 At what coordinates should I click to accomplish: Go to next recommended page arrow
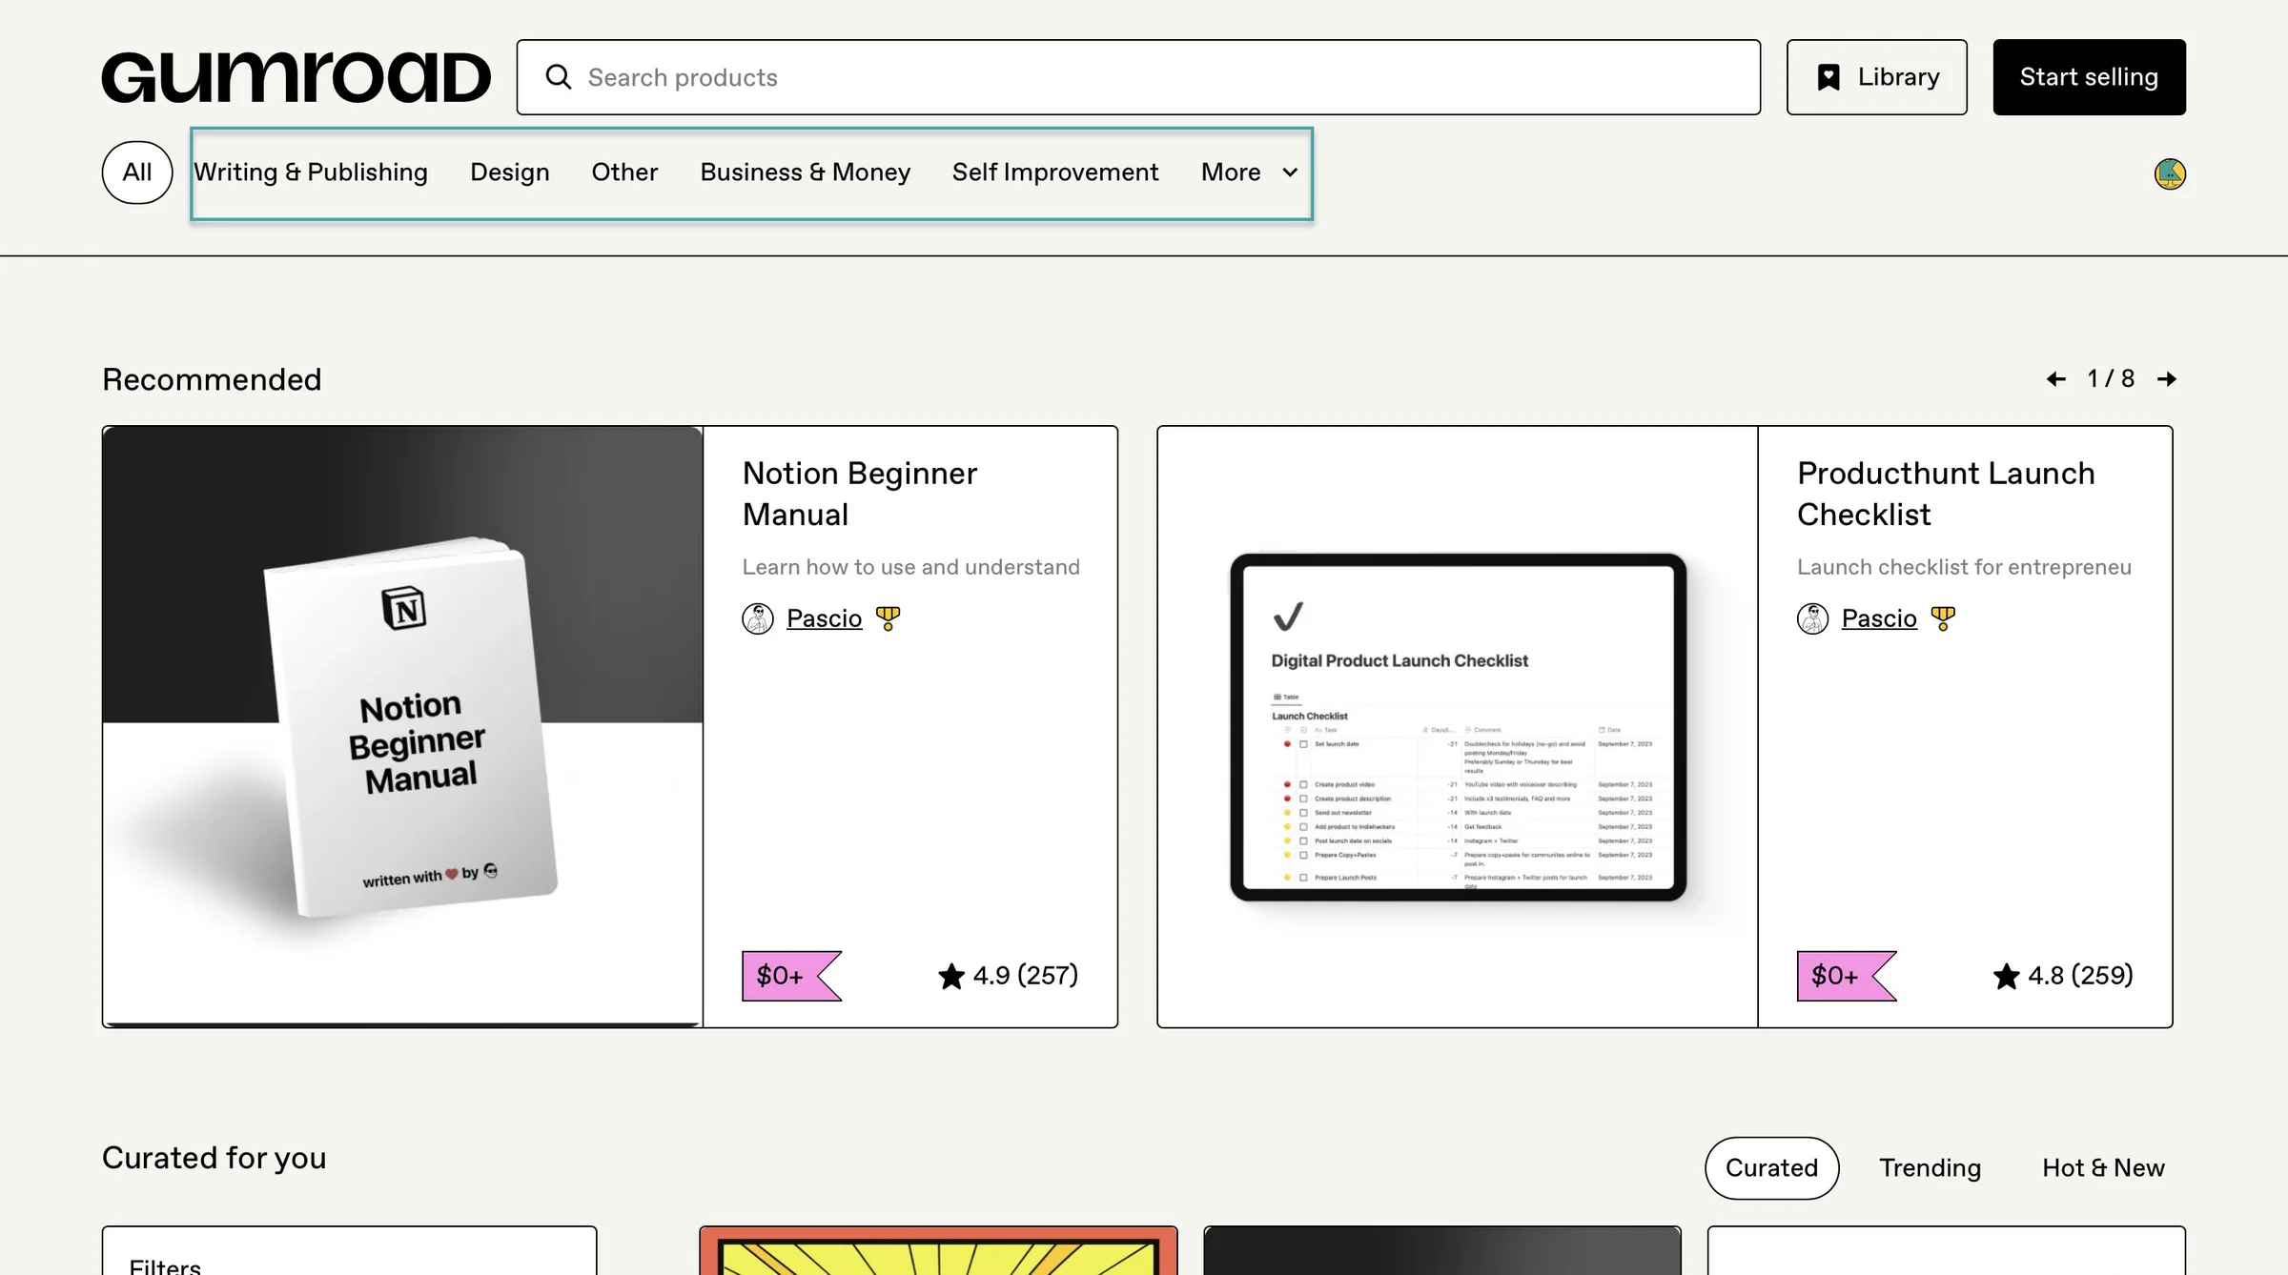point(2167,379)
